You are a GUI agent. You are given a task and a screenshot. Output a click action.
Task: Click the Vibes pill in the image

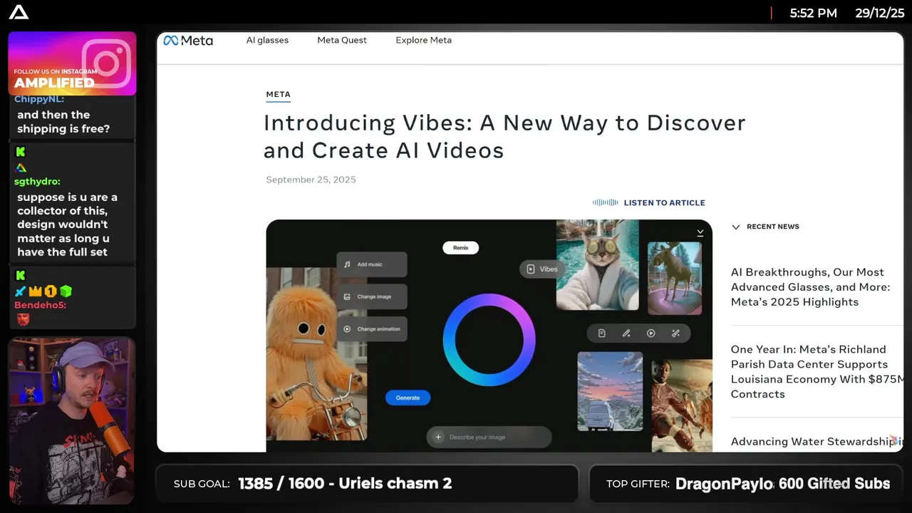542,269
